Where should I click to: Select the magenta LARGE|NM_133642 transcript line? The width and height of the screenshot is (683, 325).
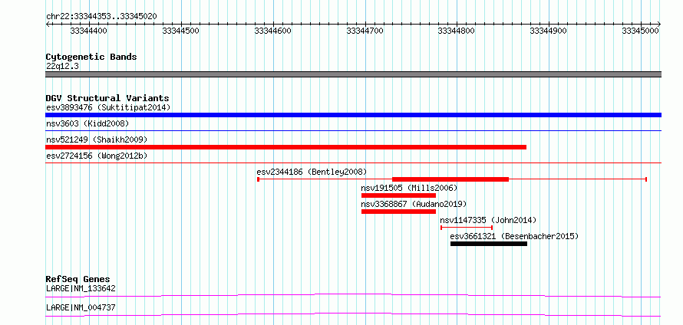pyautogui.click(x=353, y=295)
